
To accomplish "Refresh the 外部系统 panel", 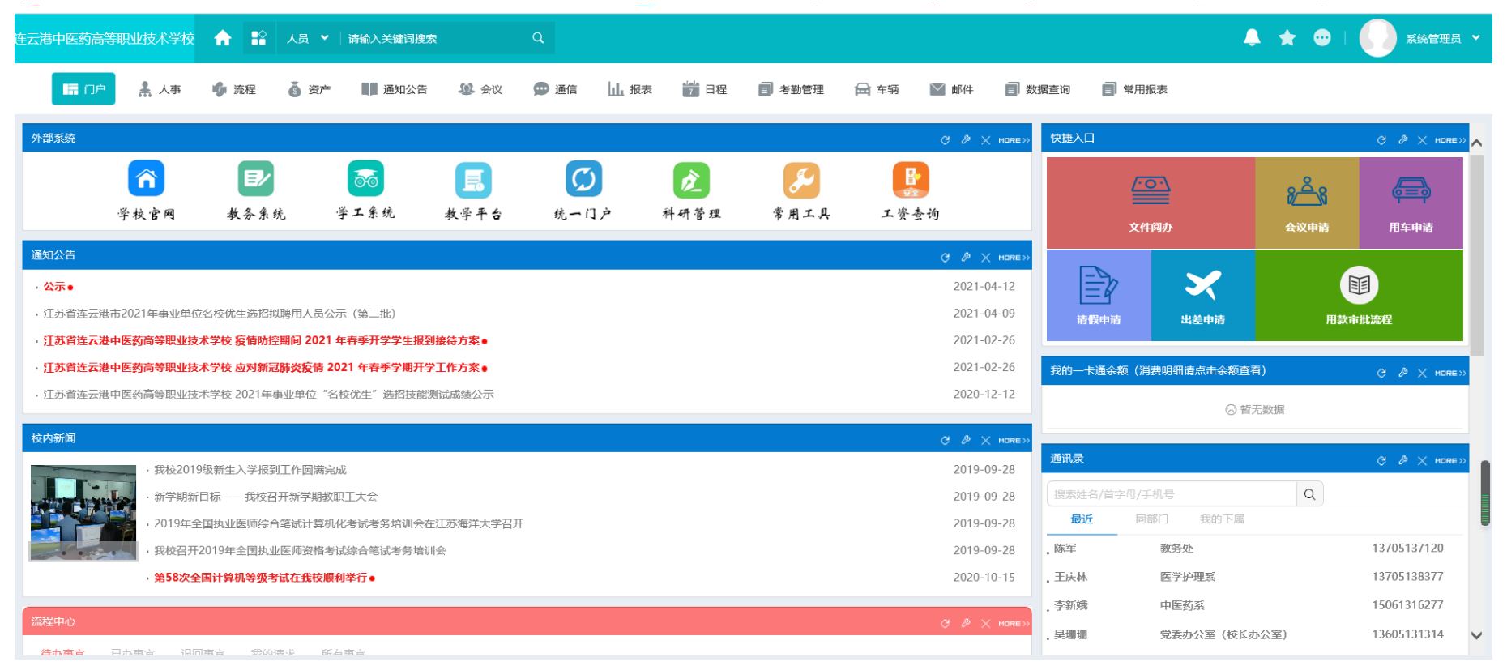I will pos(945,140).
